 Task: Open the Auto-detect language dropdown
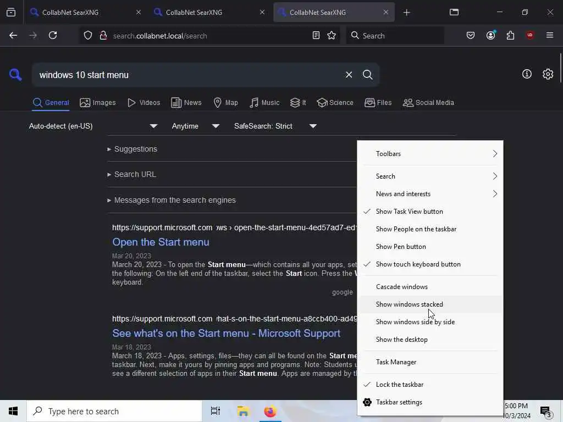coord(93,126)
